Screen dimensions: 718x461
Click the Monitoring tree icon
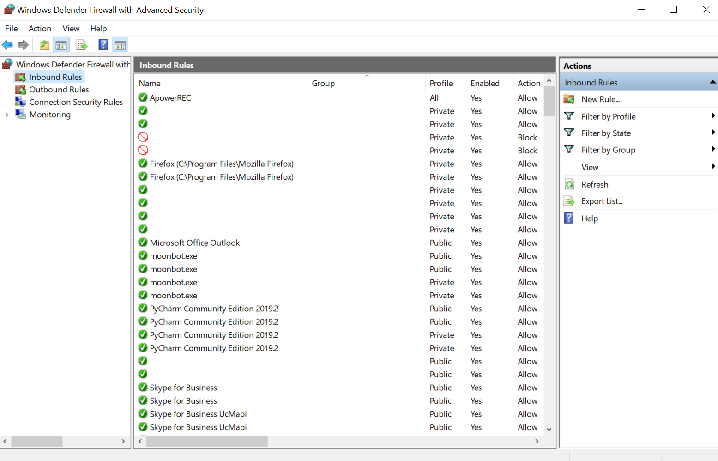point(20,114)
